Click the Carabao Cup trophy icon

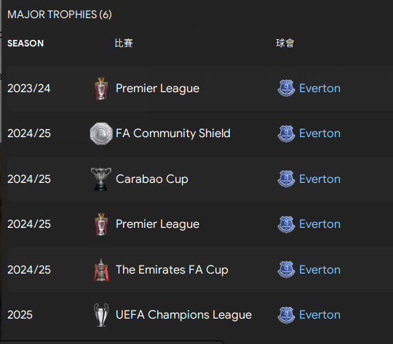click(101, 179)
